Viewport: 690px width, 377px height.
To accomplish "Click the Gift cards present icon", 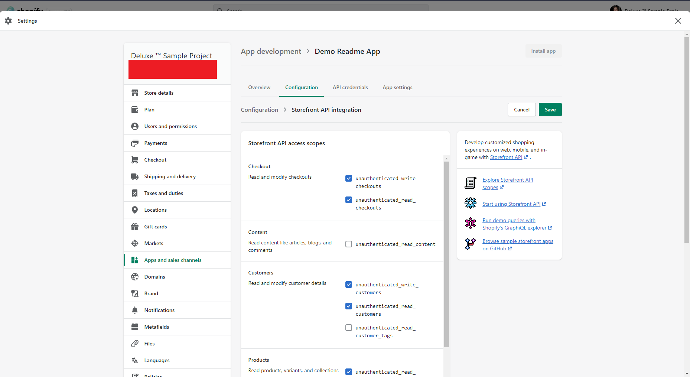I will (x=135, y=227).
